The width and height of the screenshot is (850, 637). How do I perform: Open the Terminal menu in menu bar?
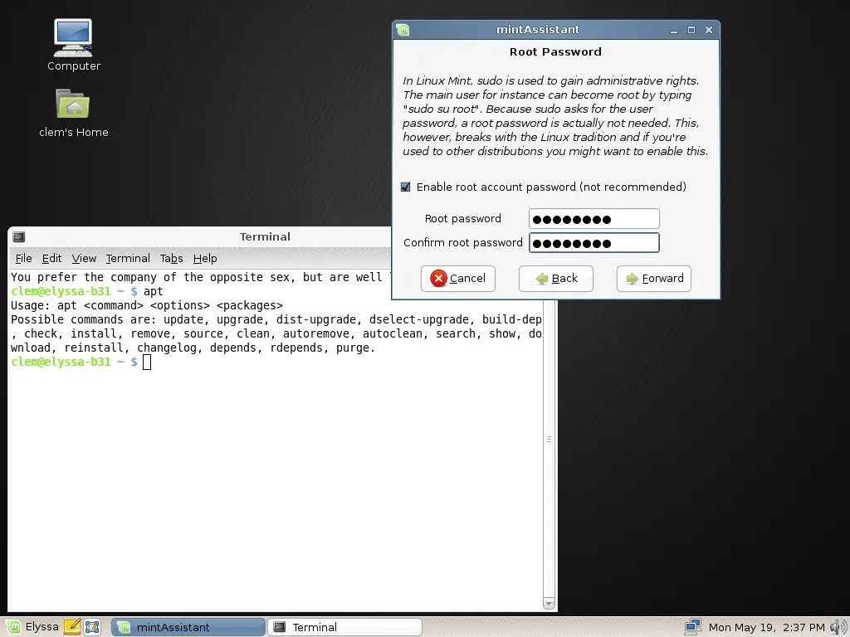click(x=128, y=259)
